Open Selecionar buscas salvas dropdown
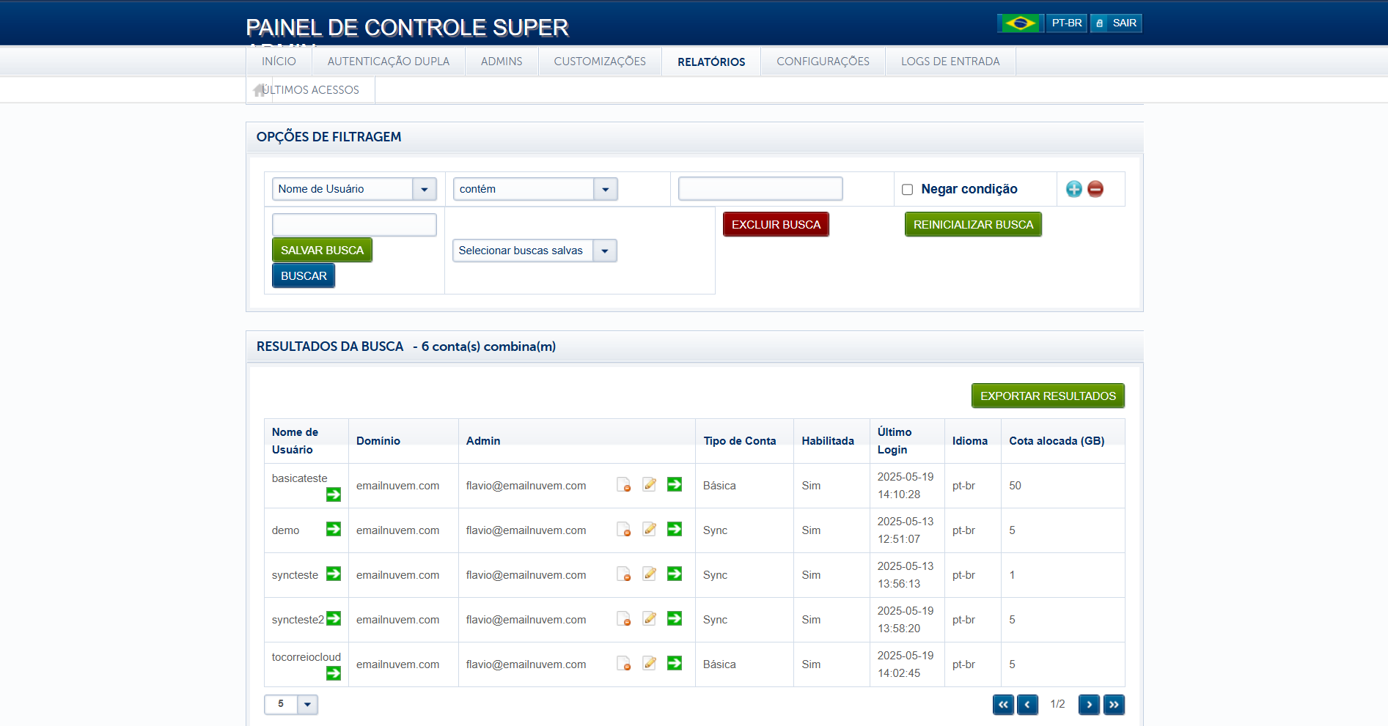Viewport: 1388px width, 726px height. coord(604,251)
